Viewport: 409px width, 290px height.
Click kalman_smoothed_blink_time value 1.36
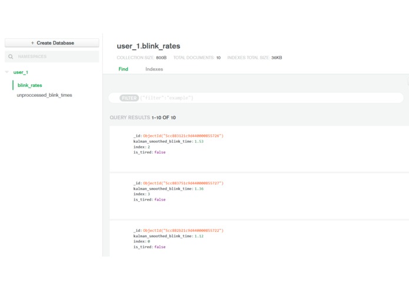(x=199, y=188)
